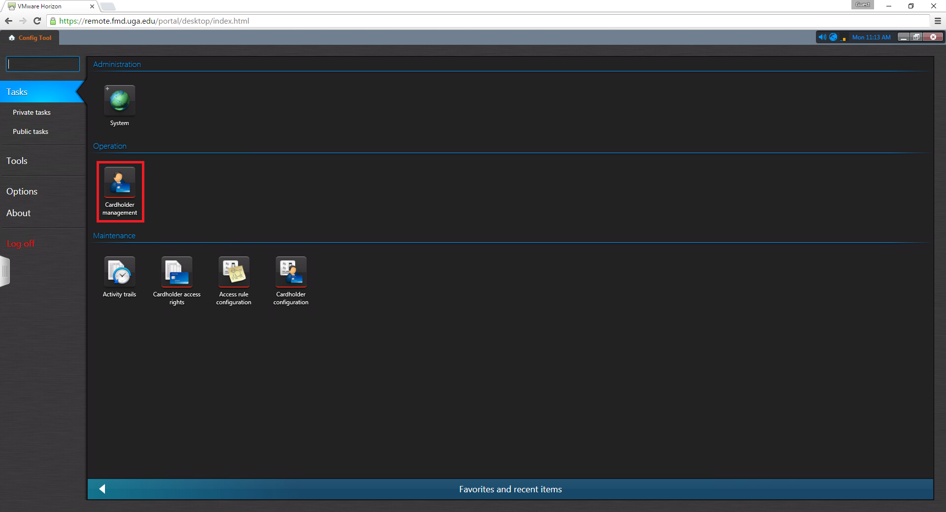
Task: Select the Tasks menu item
Action: click(x=17, y=92)
